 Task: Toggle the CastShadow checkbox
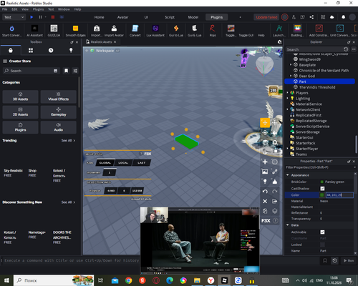[x=322, y=189]
